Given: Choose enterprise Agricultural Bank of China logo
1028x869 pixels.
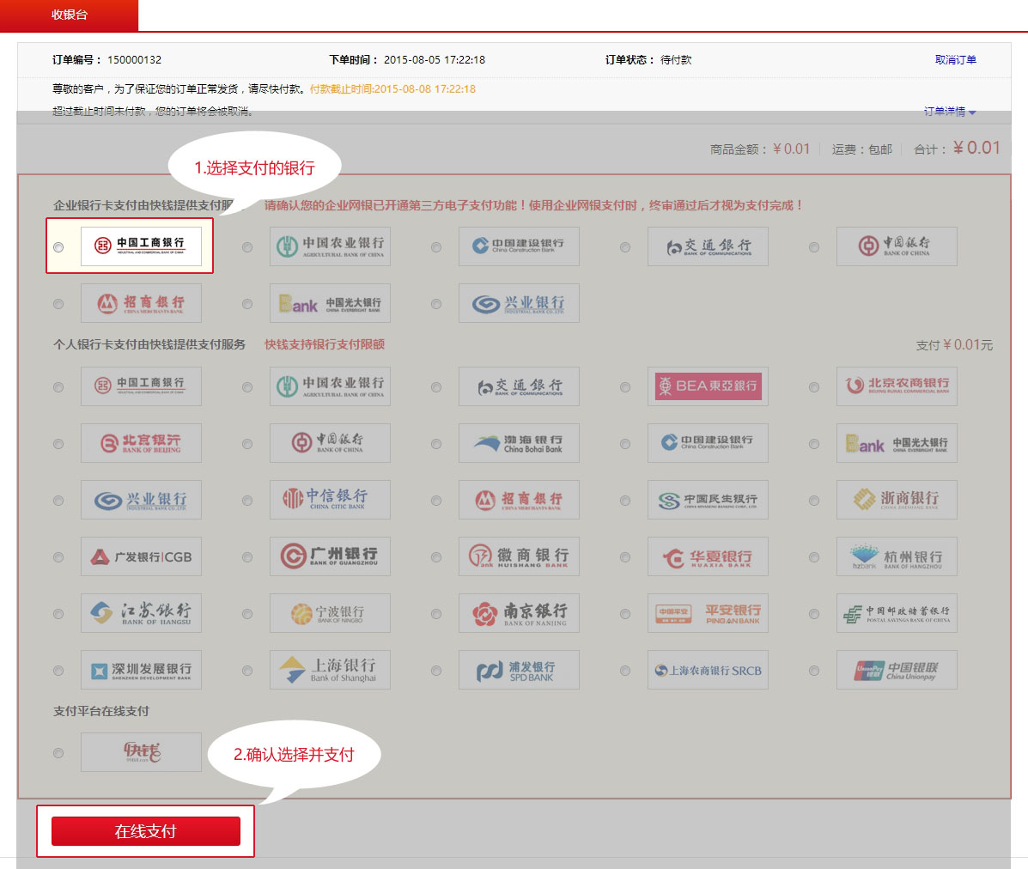Looking at the screenshot, I should tap(330, 246).
